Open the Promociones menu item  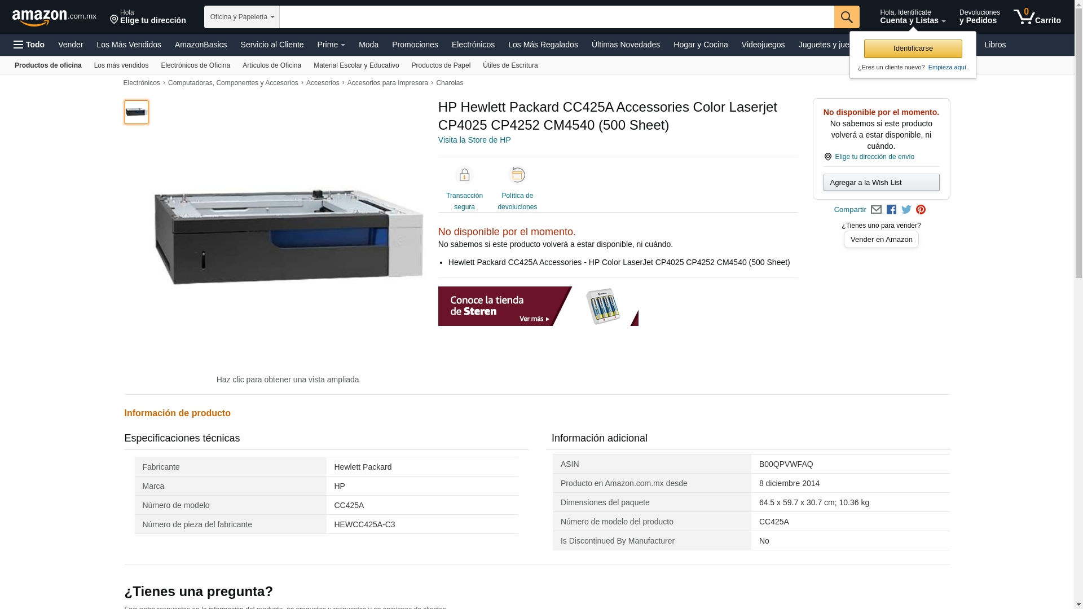click(415, 45)
